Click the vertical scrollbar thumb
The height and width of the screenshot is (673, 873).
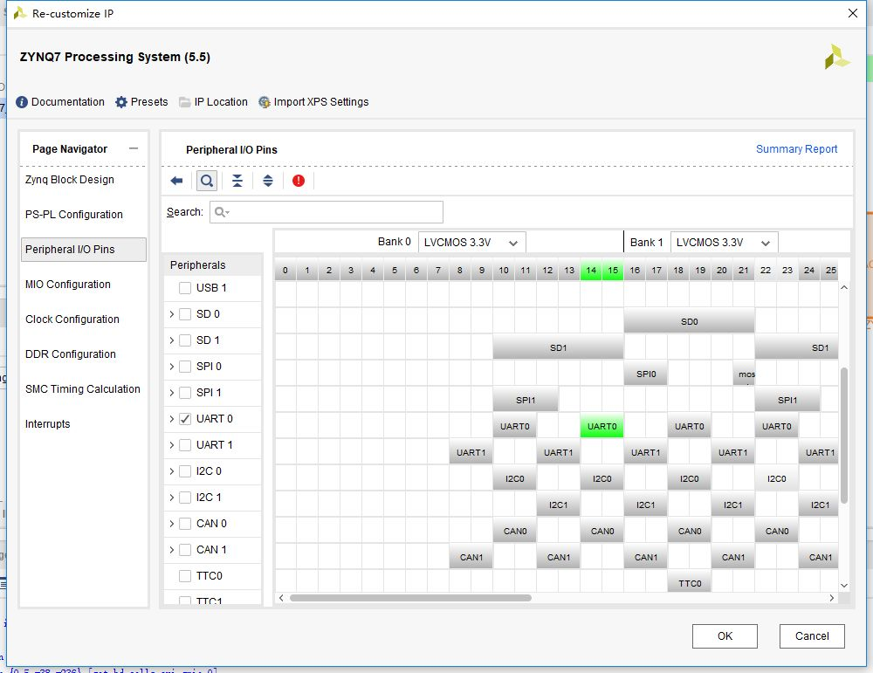844,436
